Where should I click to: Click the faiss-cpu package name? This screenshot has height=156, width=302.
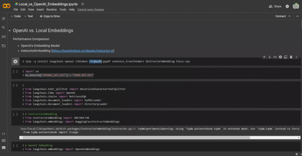pos(183,62)
